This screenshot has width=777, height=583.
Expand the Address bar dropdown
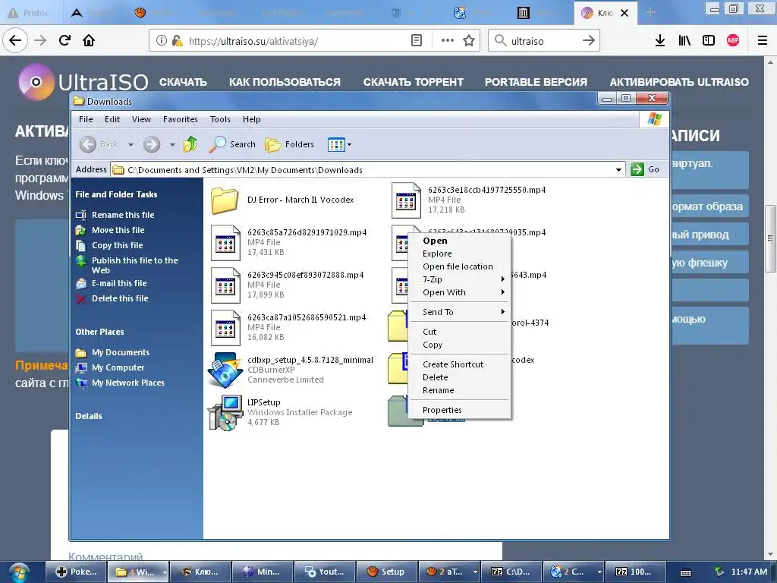pos(618,170)
